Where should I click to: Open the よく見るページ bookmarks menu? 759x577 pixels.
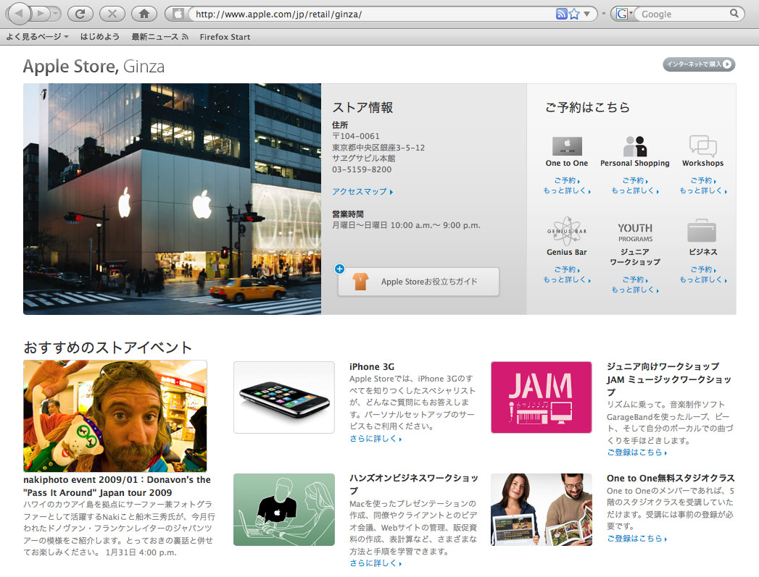[x=37, y=37]
